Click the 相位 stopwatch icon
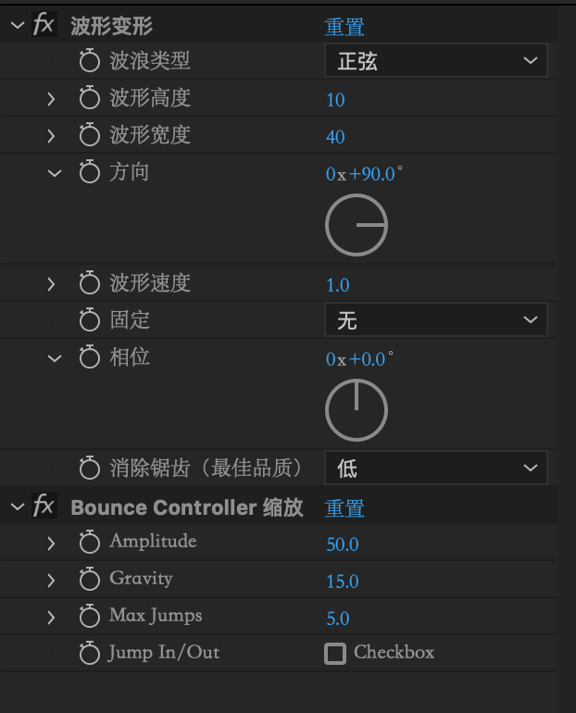The image size is (576, 713). tap(89, 358)
